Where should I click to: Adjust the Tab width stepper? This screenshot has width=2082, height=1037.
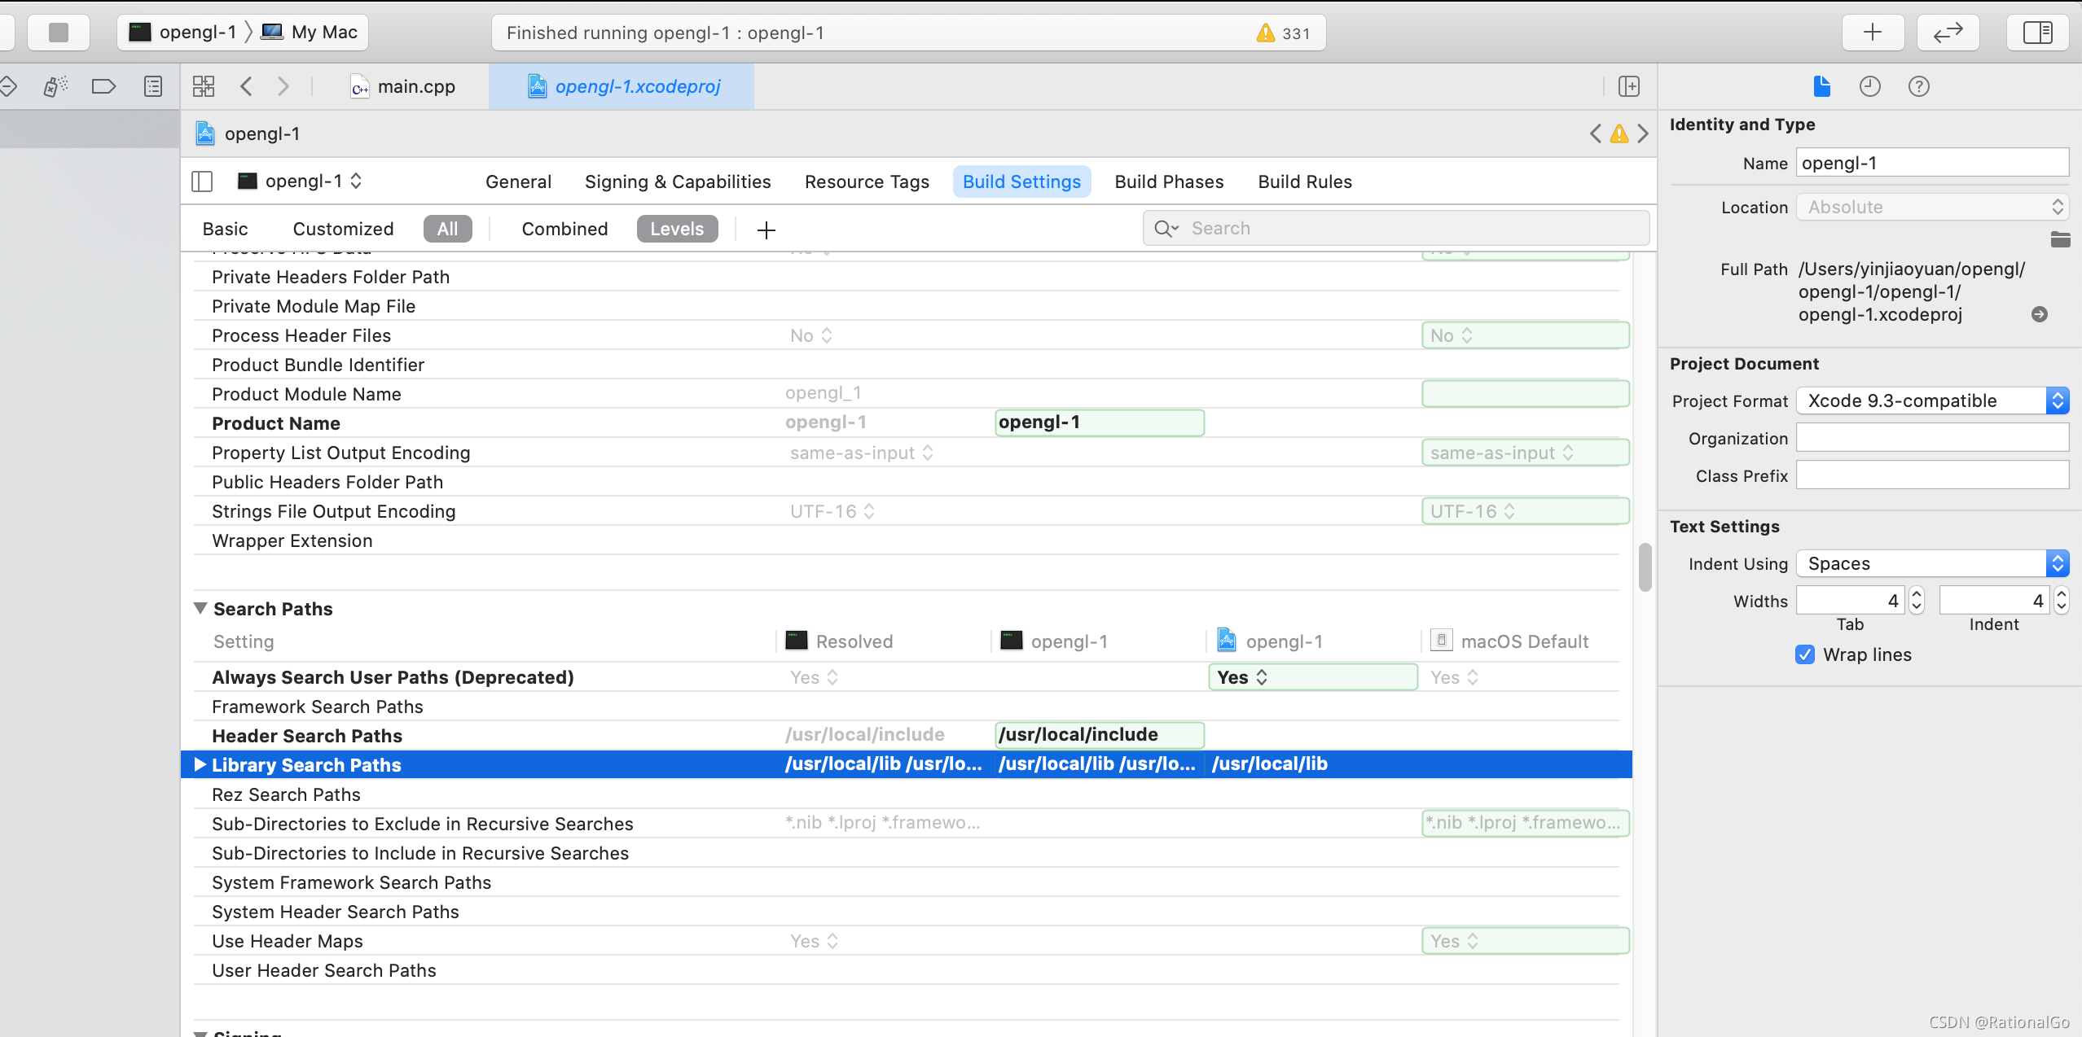(x=1916, y=601)
